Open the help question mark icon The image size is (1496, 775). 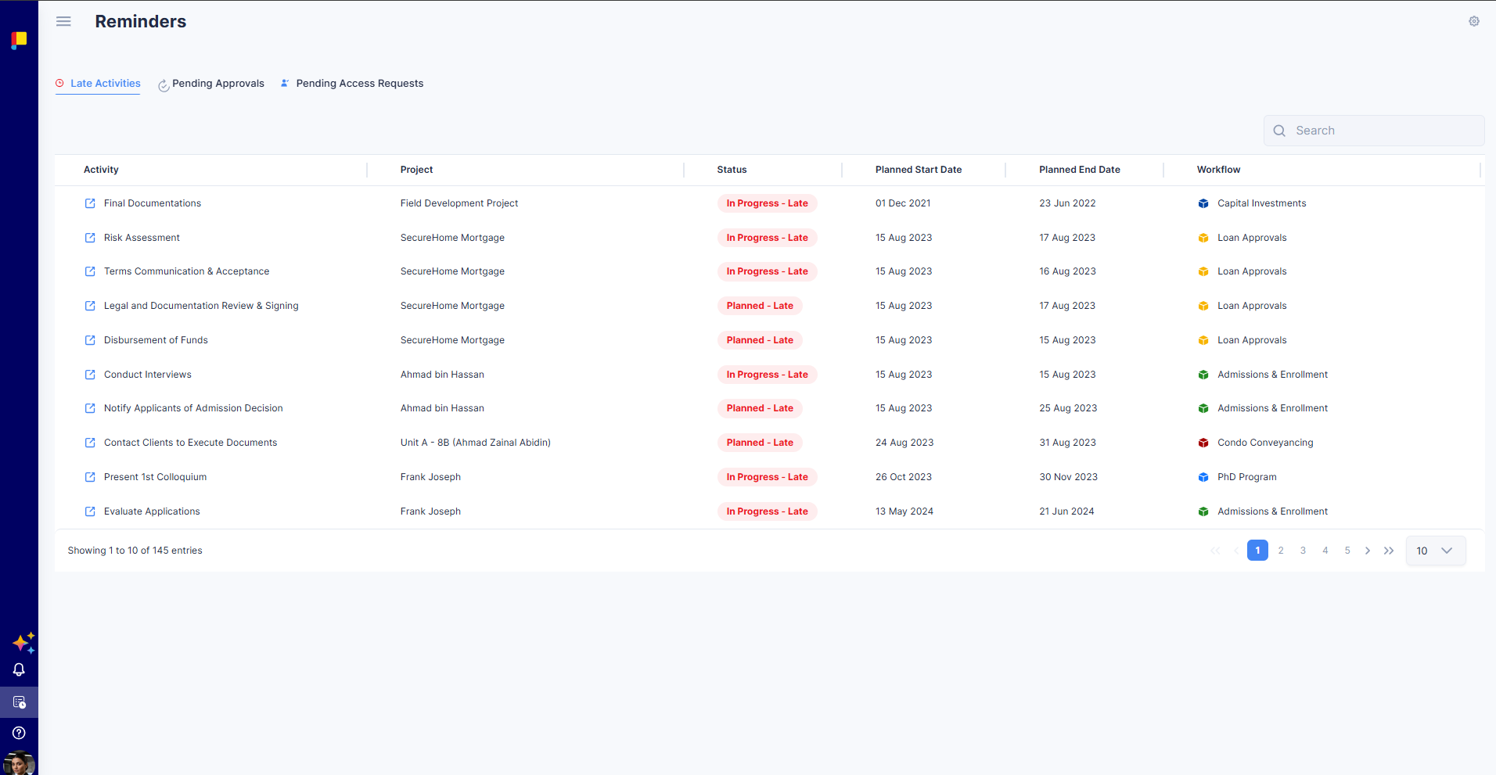19,734
